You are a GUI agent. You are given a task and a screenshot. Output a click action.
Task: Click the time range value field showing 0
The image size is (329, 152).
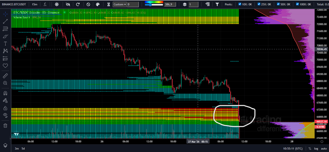point(133,4)
